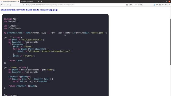Screen dimensions: 171x96
Task: Open a new tab with plus button
Action: coord(41,2)
